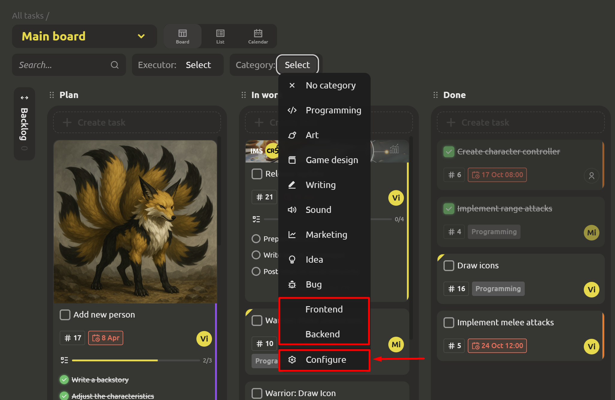615x400 pixels.
Task: Check the Warrior: Draw Icon checkbox
Action: 257,393
